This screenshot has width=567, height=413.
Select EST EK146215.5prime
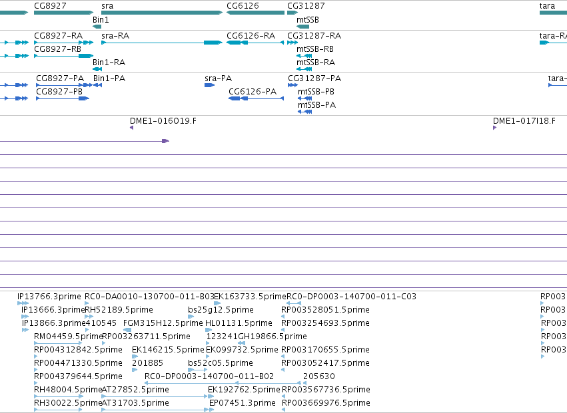[135, 356]
